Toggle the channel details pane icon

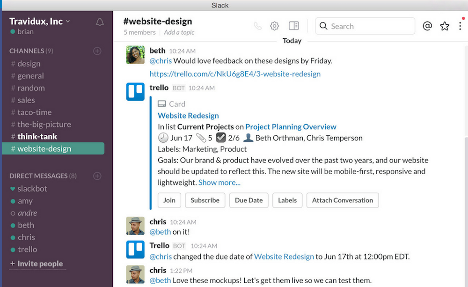(x=294, y=26)
